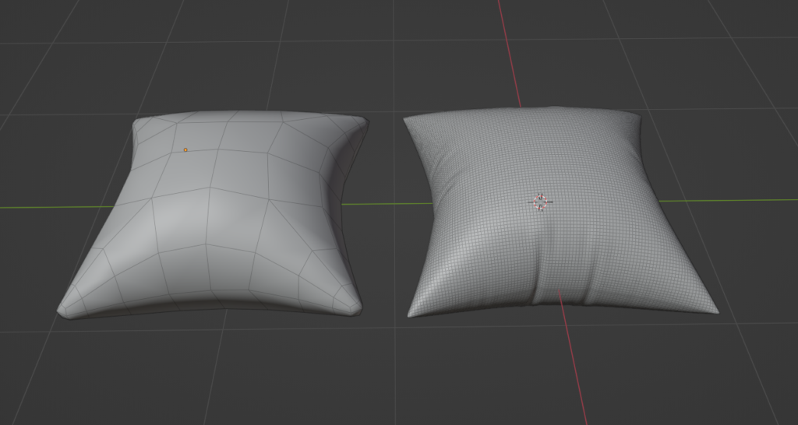Click the 3D cursor on the dense pillow
This screenshot has height=425, width=798.
tap(540, 202)
